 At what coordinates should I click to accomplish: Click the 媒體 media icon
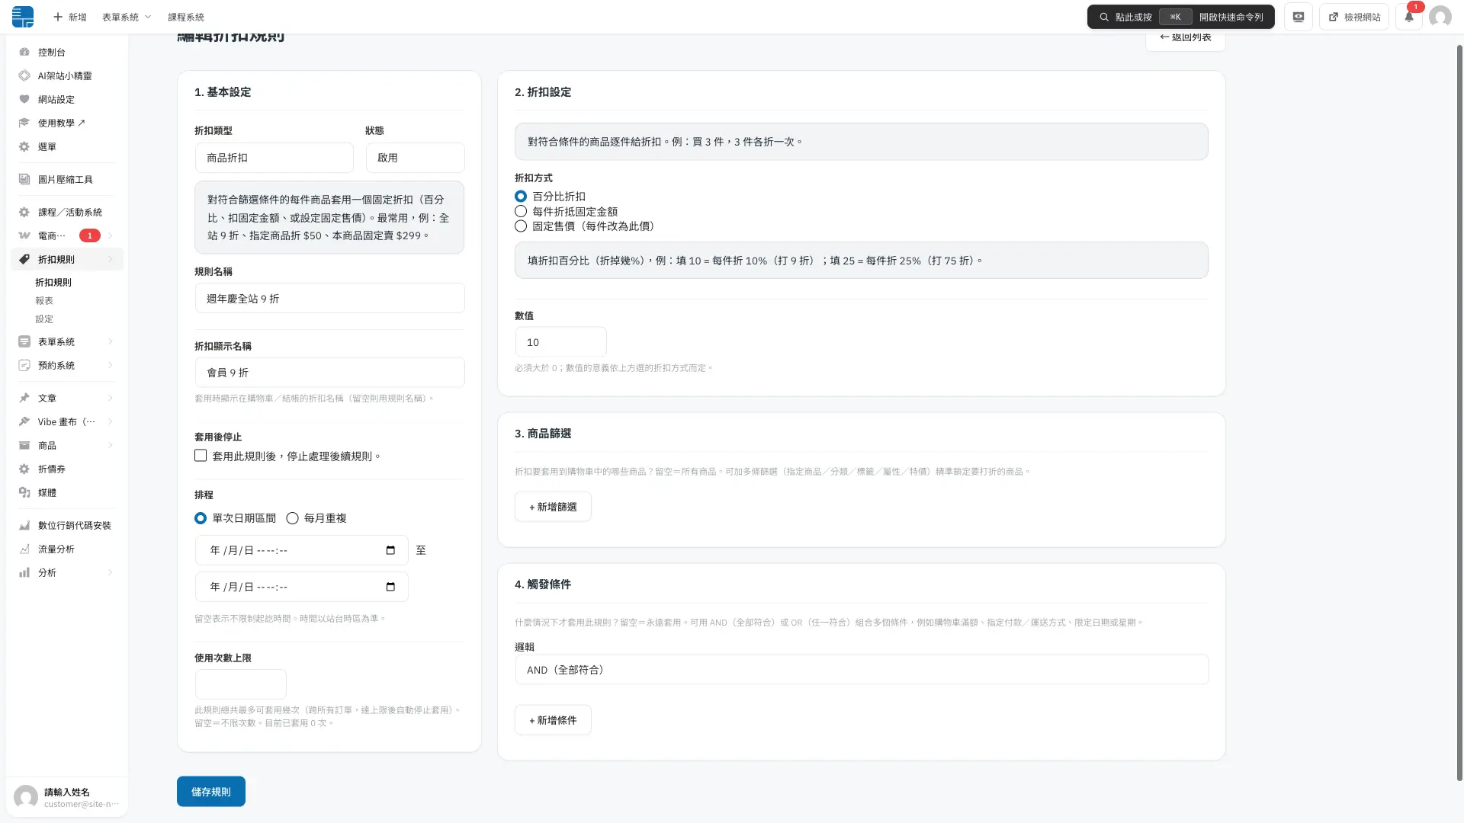(x=24, y=492)
